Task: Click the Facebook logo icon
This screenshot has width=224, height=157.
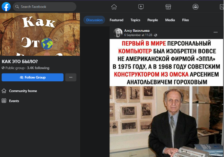Action: click(6, 7)
